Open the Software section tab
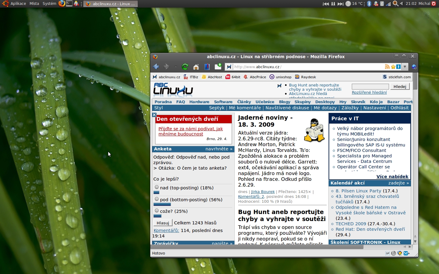 223,102
